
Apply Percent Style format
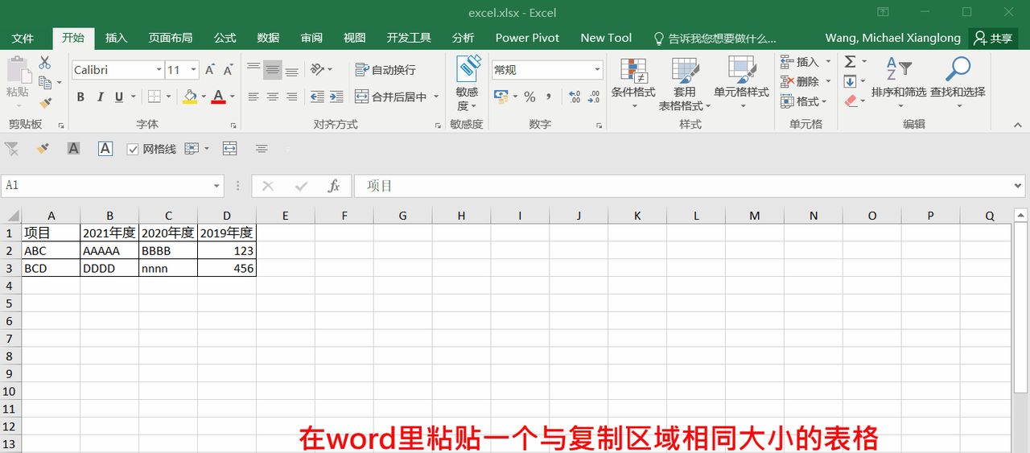(x=529, y=97)
